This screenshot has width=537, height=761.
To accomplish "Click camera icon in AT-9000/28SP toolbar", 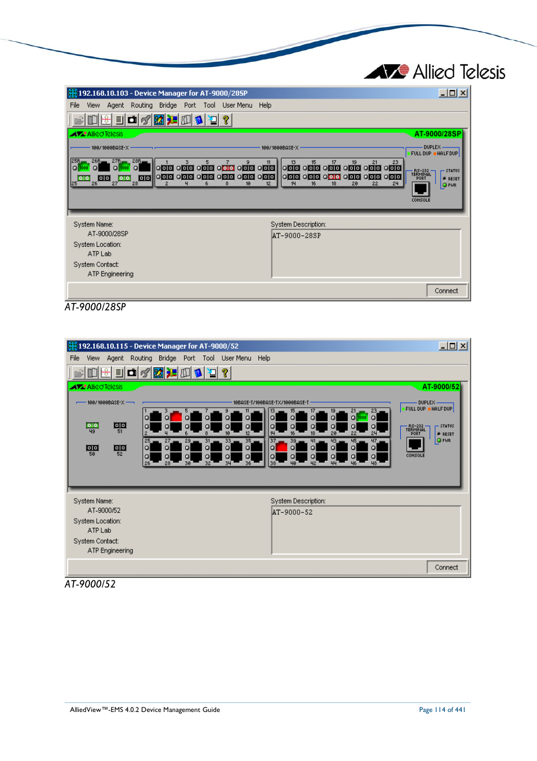I will [132, 120].
